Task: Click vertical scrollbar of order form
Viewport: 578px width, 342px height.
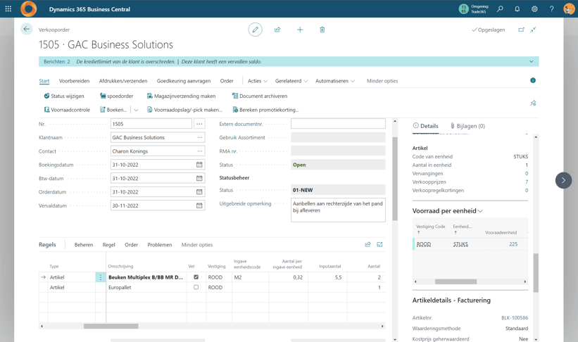Action: 395,179
